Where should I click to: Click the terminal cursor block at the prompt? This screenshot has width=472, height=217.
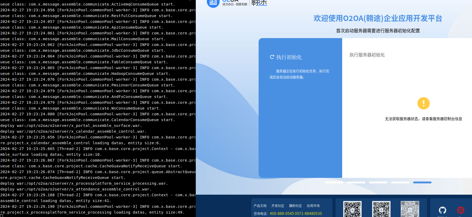point(1,216)
